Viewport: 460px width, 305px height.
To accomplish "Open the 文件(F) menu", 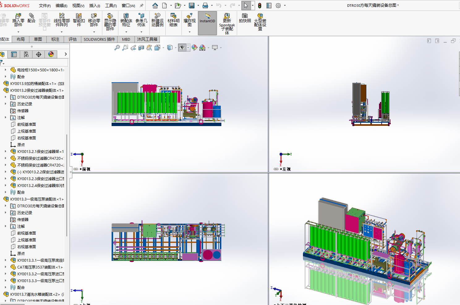I will [x=45, y=6].
